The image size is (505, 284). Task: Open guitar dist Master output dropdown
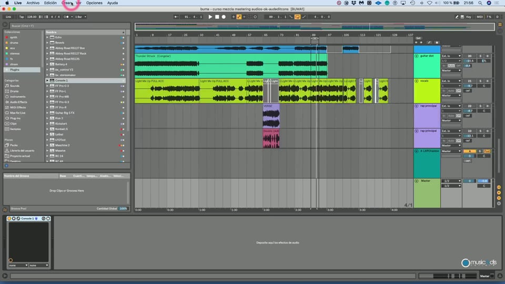coord(451,70)
